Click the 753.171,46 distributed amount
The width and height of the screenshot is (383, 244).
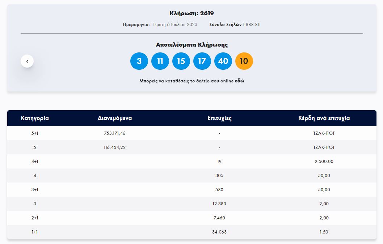(x=114, y=133)
